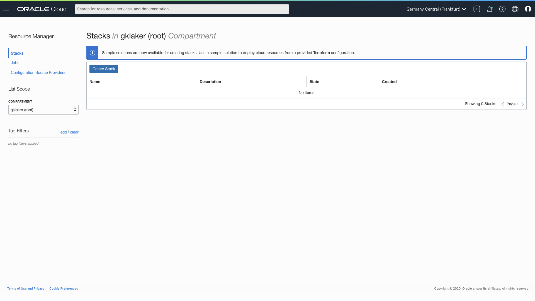This screenshot has height=301, width=535.
Task: Go to next page arrow
Action: tap(522, 104)
